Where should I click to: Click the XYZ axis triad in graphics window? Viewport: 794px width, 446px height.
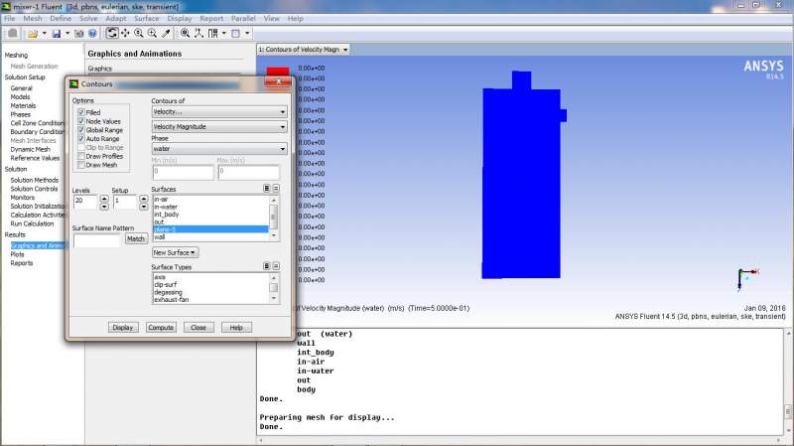pos(747,279)
